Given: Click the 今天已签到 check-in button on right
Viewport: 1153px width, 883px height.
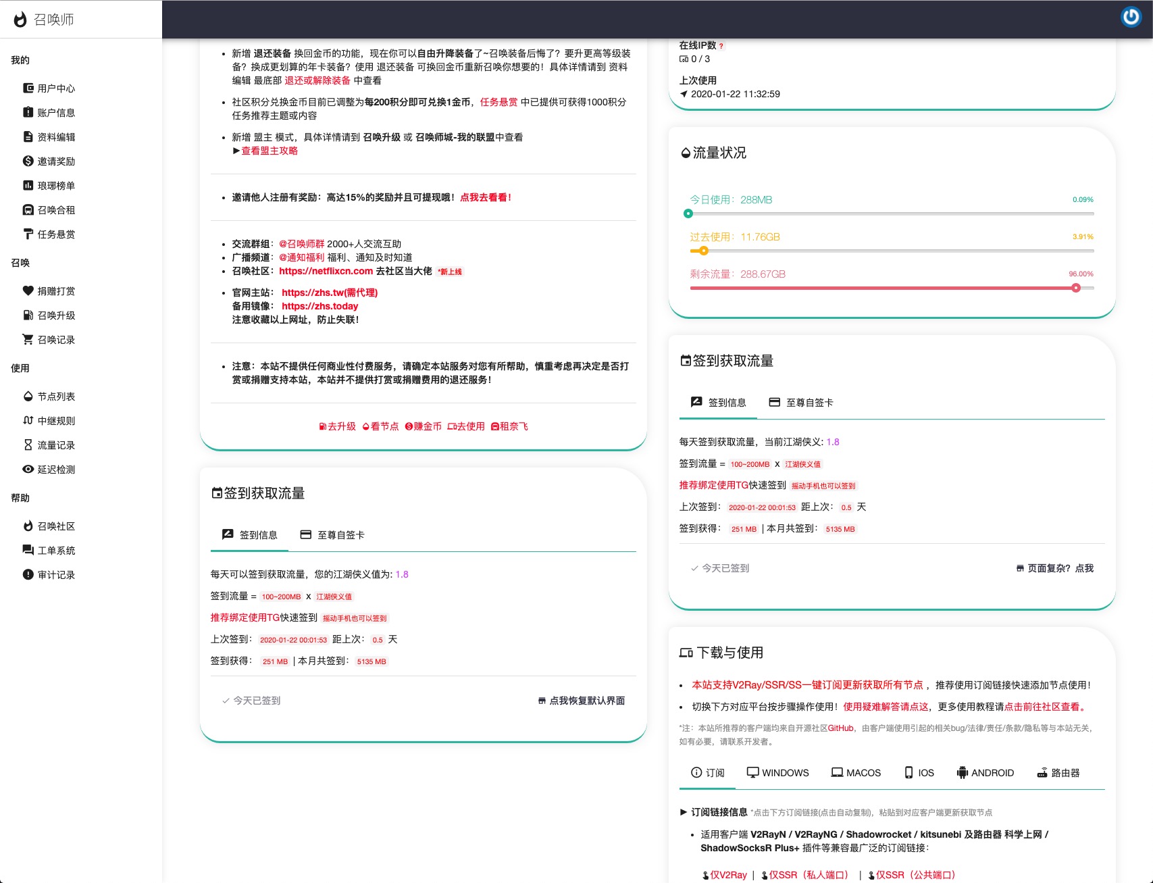Looking at the screenshot, I should [720, 568].
